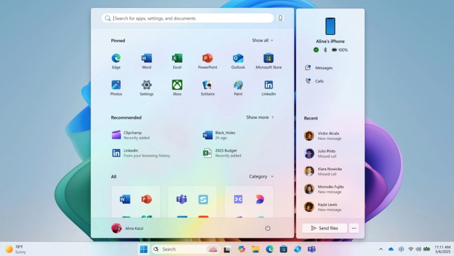Open PowerPoint in the All category group

[146, 199]
